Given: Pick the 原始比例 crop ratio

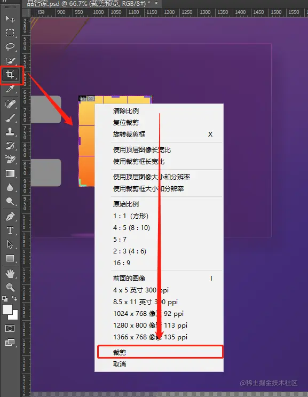Looking at the screenshot, I should [159, 204].
